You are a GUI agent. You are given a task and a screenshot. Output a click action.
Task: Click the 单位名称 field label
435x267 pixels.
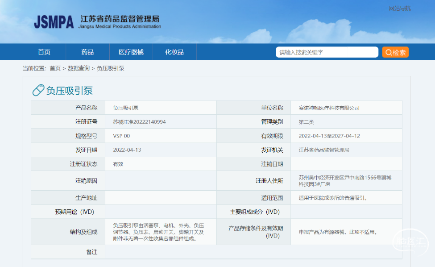tap(272, 108)
